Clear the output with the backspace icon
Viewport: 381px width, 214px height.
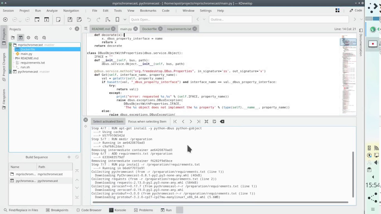click(222, 121)
